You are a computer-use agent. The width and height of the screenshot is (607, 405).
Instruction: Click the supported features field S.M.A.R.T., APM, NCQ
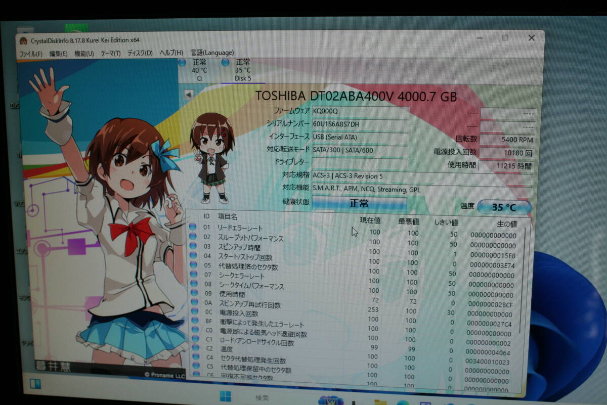[421, 190]
